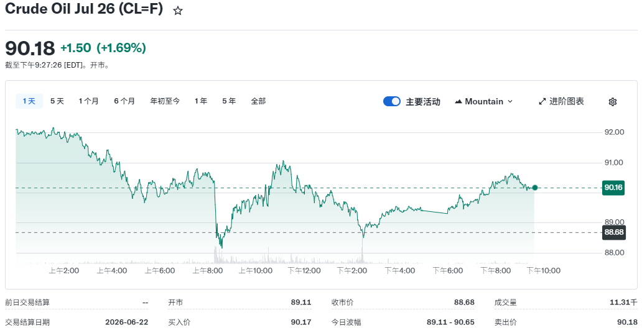Image resolution: width=642 pixels, height=333 pixels.
Task: Click the 卖出价 label
Action: [x=505, y=322]
